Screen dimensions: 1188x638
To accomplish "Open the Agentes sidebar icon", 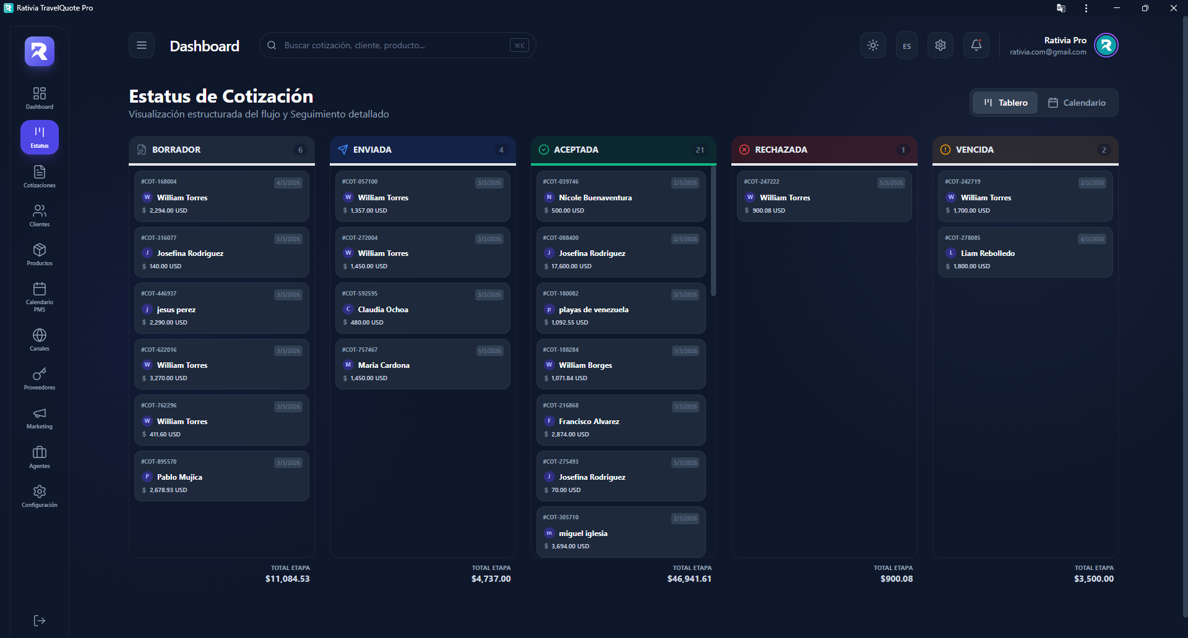I will click(x=40, y=457).
